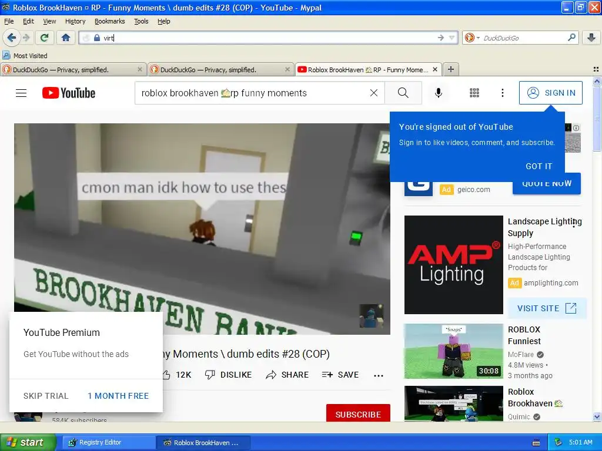Open the MoFlare channel link

(521, 354)
